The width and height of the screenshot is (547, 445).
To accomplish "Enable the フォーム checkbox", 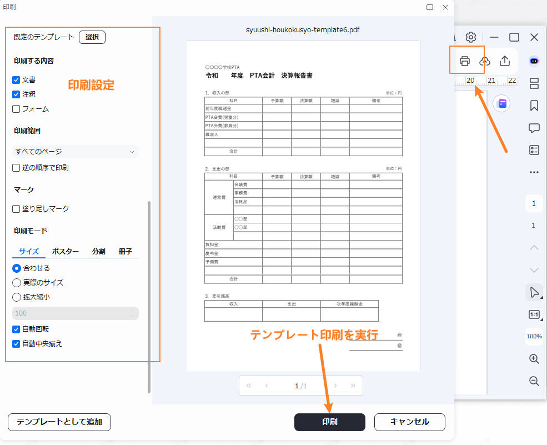I will 16,109.
